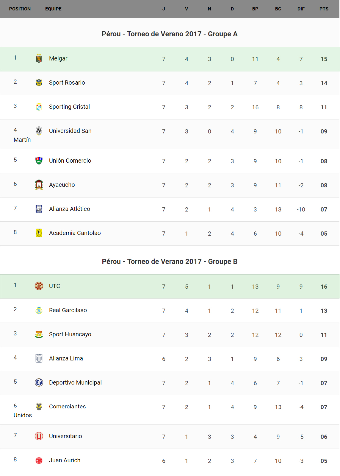Image resolution: width=340 pixels, height=476 pixels.
Task: Click the PTS column header
Action: [324, 9]
